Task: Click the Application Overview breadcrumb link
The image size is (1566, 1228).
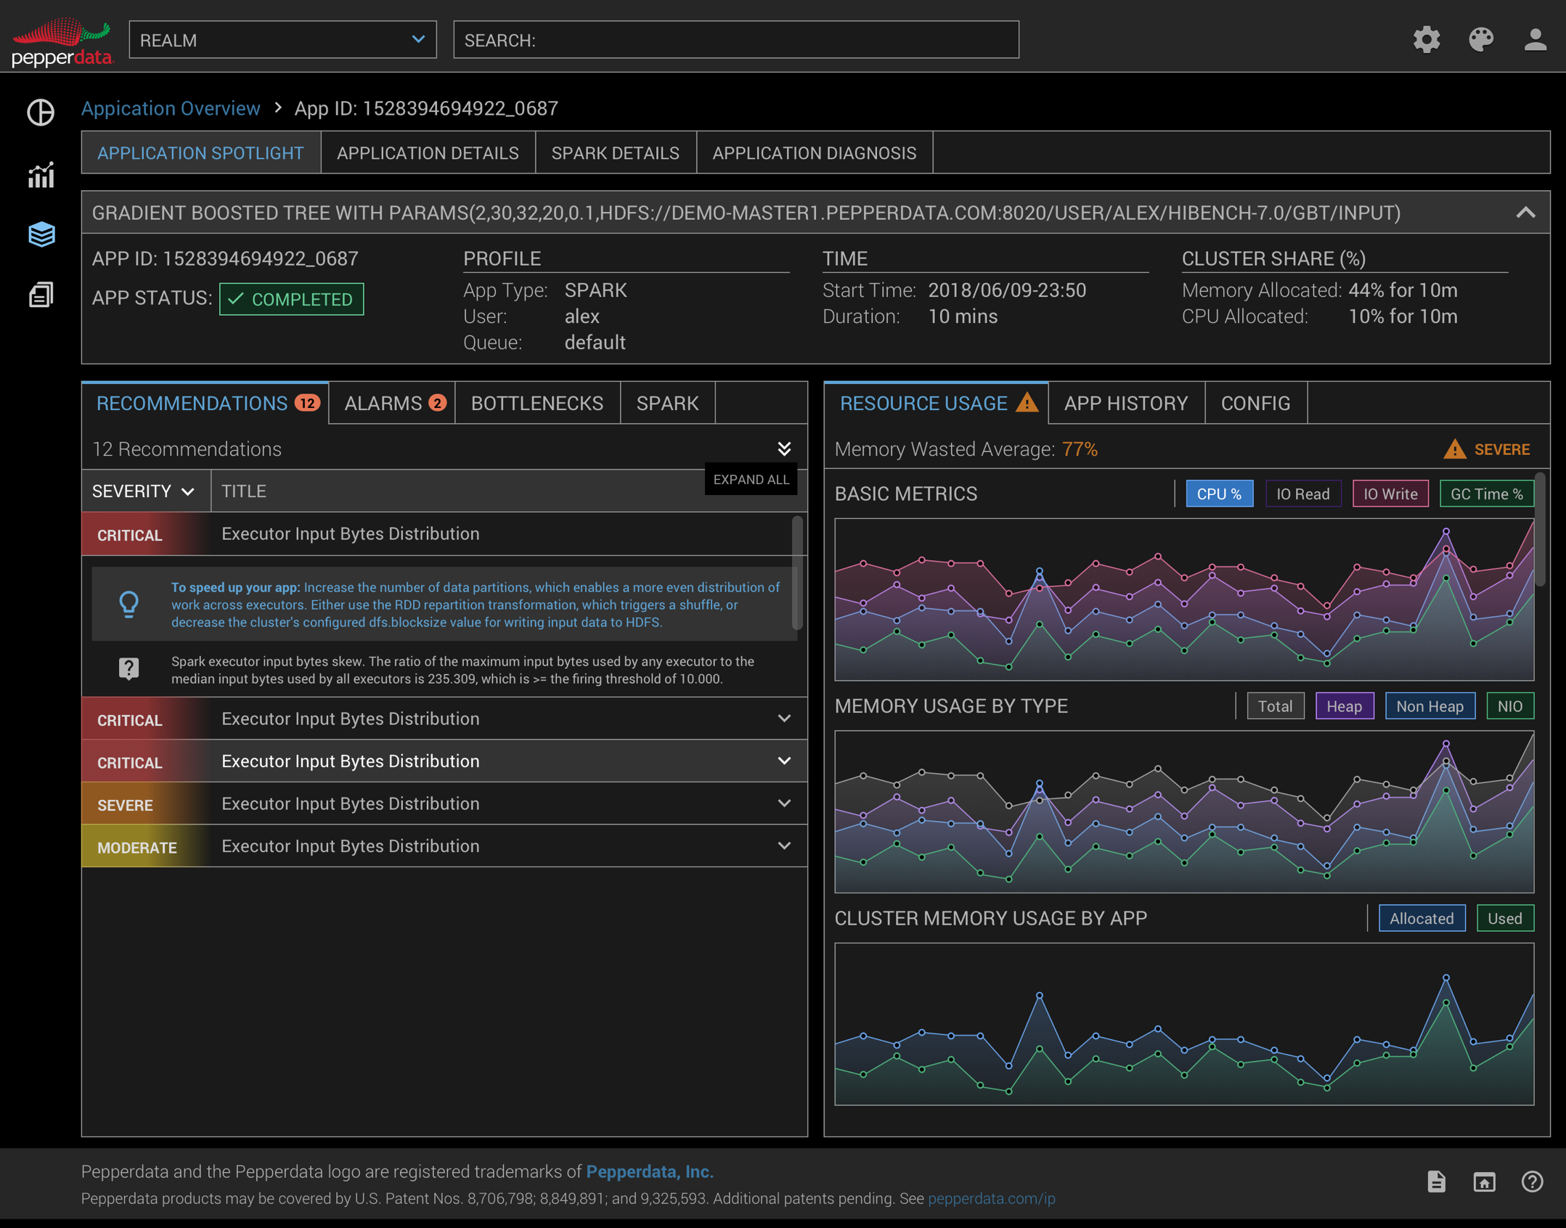Action: point(171,108)
